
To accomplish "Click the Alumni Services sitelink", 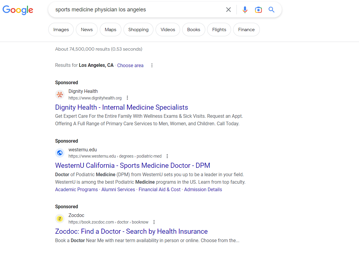I will (118, 190).
